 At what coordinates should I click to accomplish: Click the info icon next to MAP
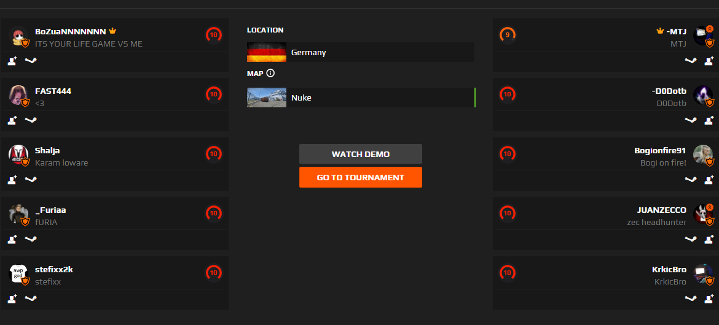[270, 74]
